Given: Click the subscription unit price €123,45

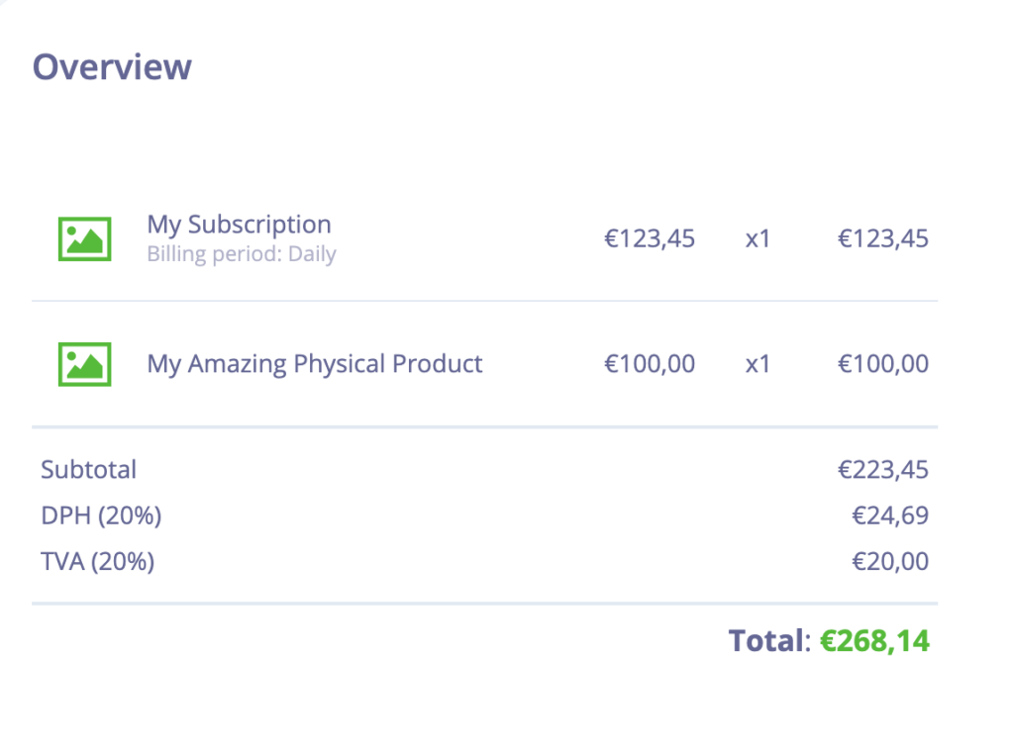Looking at the screenshot, I should (650, 238).
